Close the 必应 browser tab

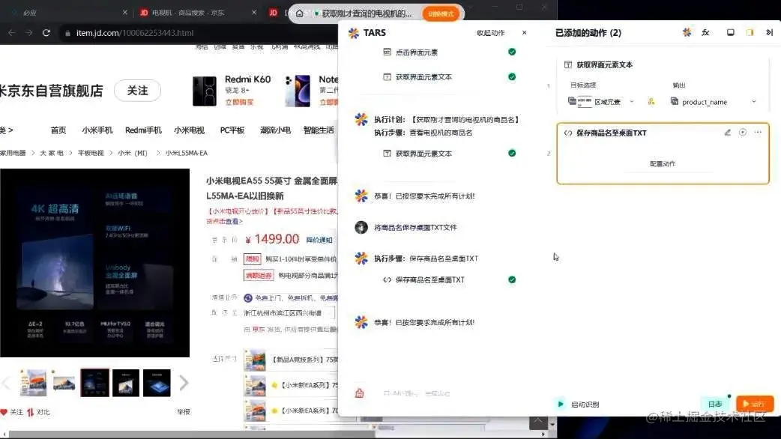click(124, 13)
